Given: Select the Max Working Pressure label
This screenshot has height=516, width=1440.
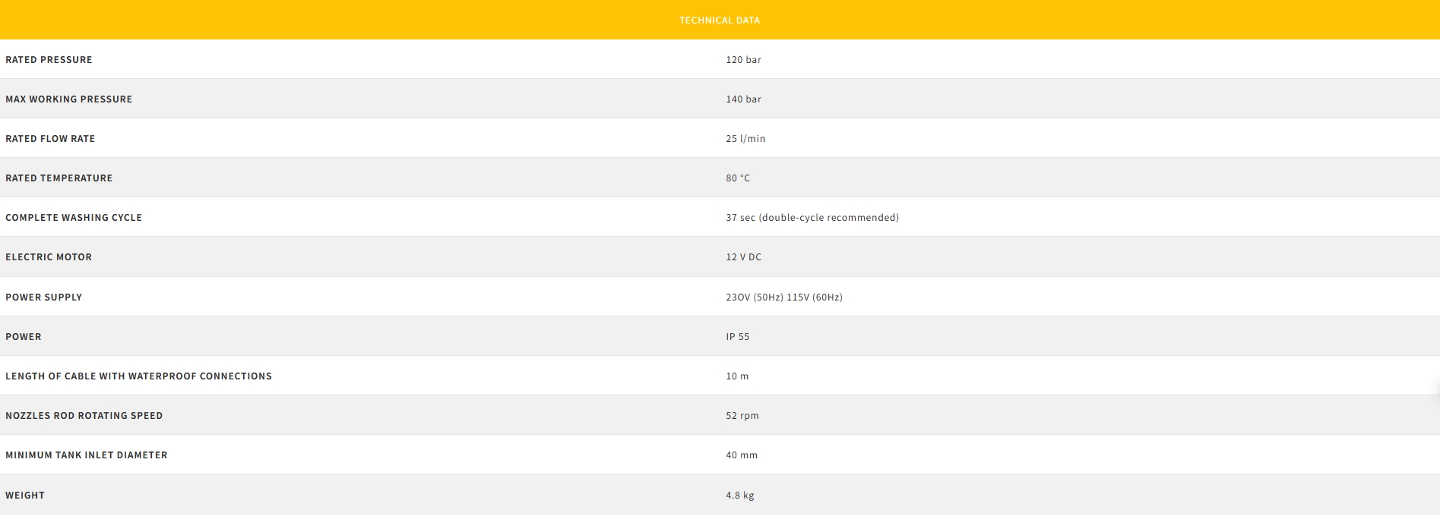Looking at the screenshot, I should pos(68,99).
